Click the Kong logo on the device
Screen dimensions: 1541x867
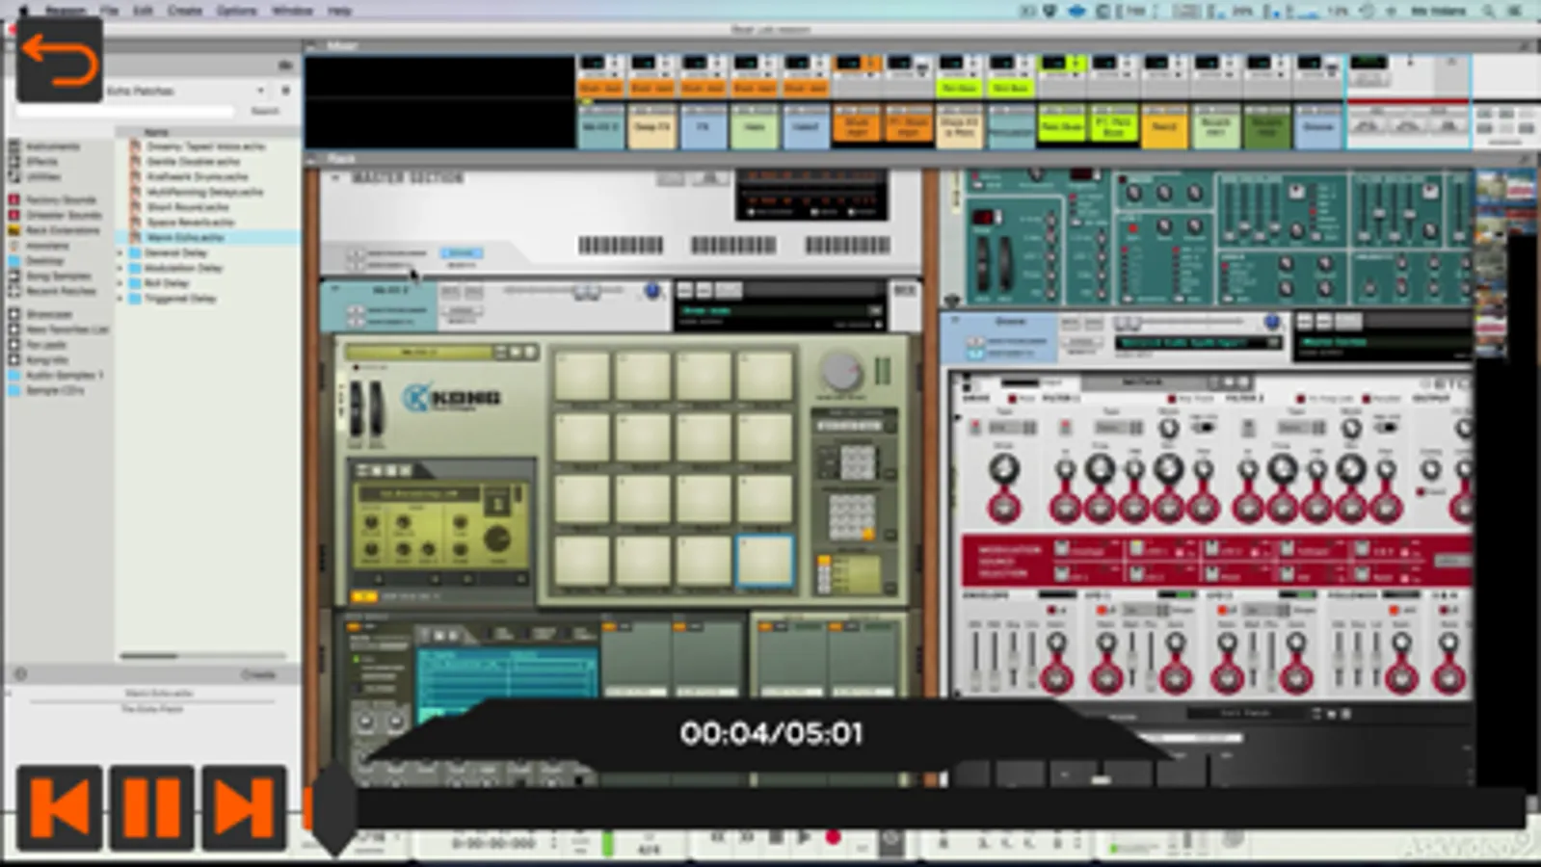451,397
